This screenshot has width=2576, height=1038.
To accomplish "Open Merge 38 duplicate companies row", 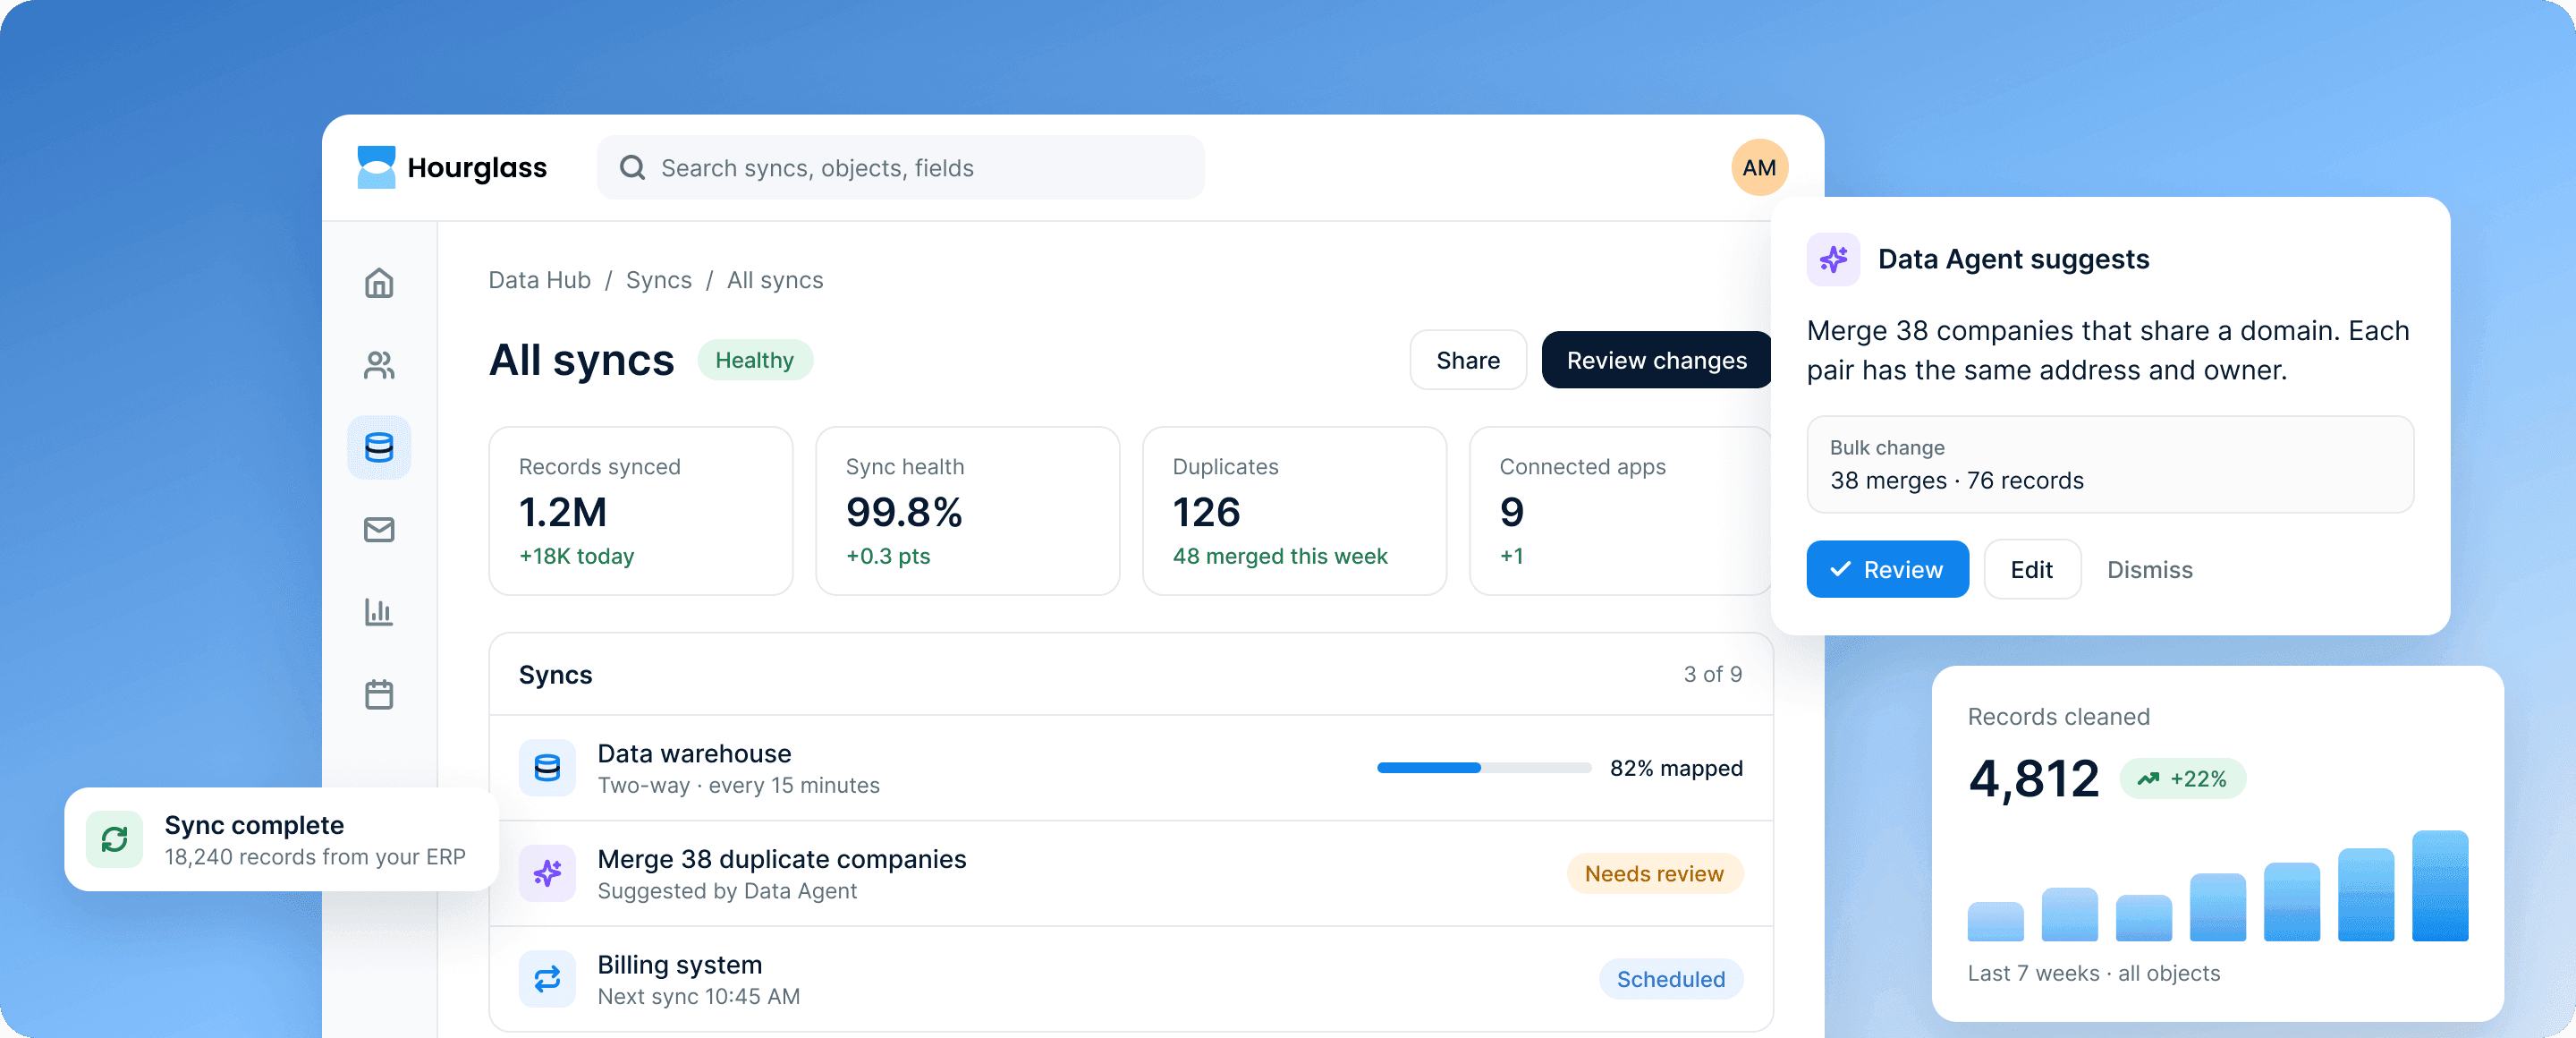I will (1131, 873).
